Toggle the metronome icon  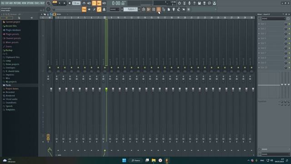(x=84, y=3)
